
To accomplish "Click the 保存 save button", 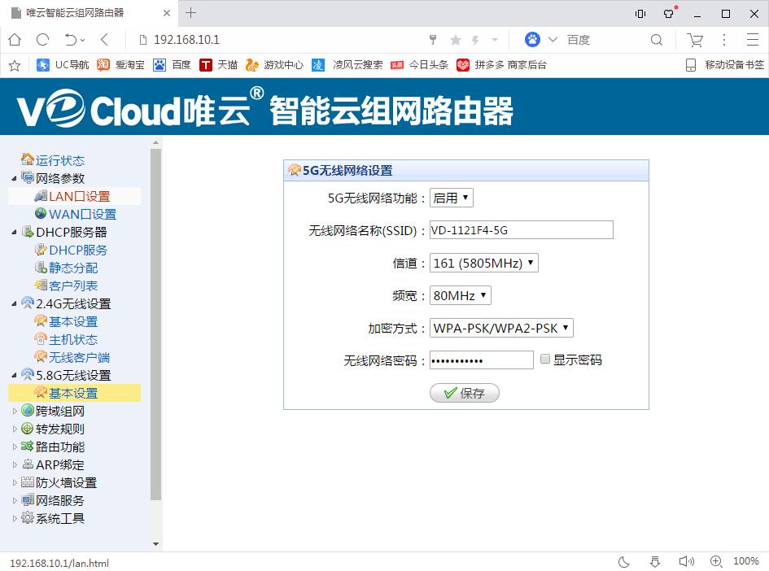I will [x=464, y=393].
